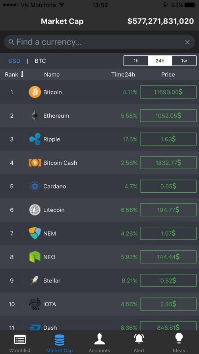
Task: Open the Accounts person icon
Action: tap(99, 339)
